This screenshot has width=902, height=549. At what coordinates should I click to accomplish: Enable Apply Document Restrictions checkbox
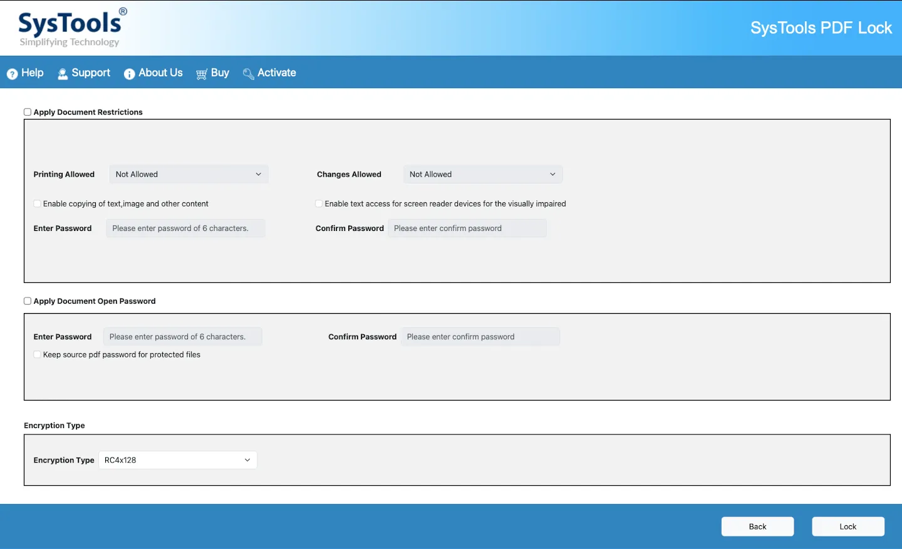click(x=28, y=112)
